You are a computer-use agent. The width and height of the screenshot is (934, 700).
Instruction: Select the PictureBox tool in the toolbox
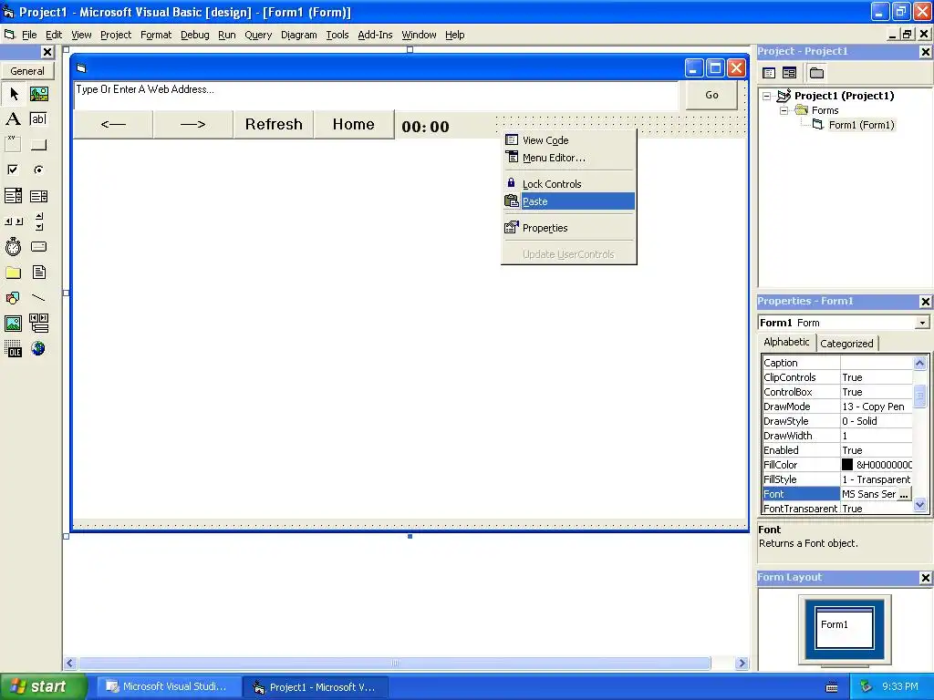click(x=38, y=94)
